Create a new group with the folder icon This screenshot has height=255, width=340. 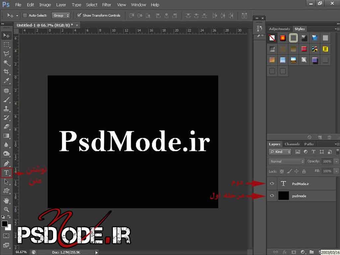pyautogui.click(x=311, y=252)
